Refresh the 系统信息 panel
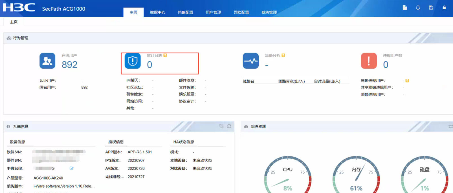This screenshot has width=453, height=193. [229, 126]
